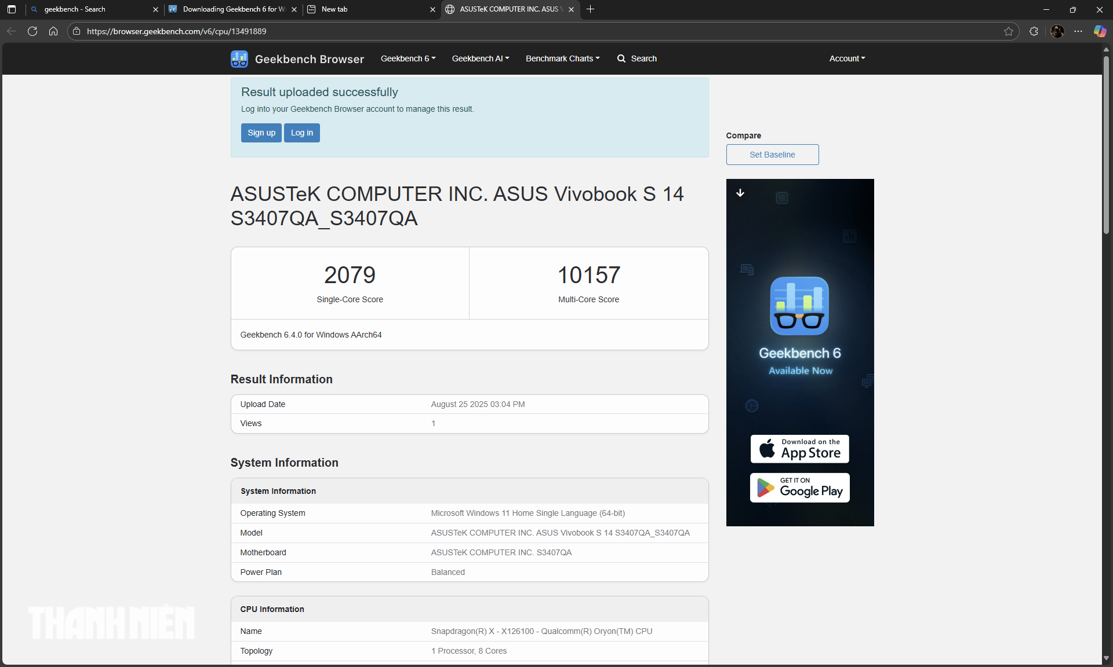Click scrollbar up arrow
The height and width of the screenshot is (667, 1113).
pos(1106,49)
